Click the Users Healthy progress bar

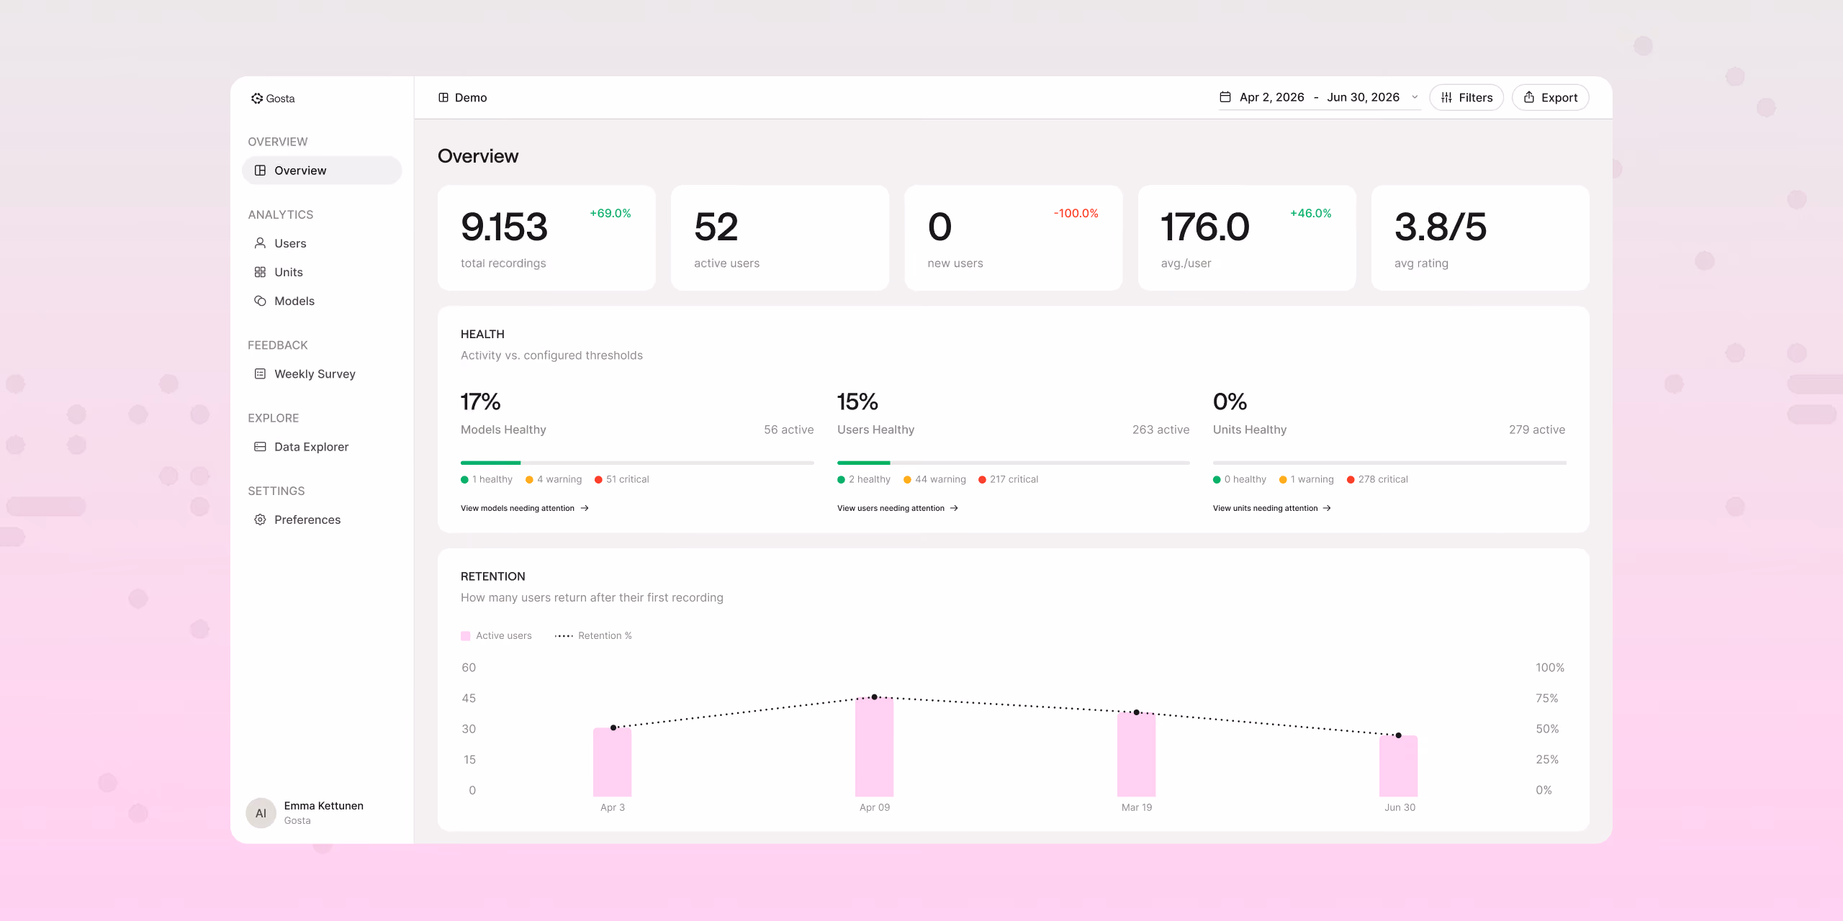point(1013,463)
